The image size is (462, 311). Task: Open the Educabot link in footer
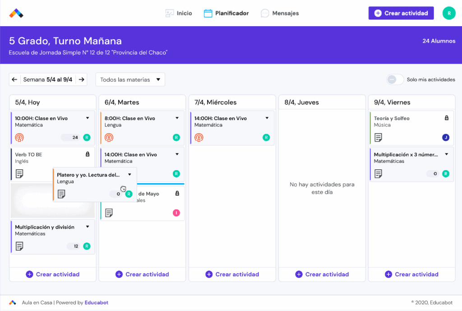click(x=97, y=303)
